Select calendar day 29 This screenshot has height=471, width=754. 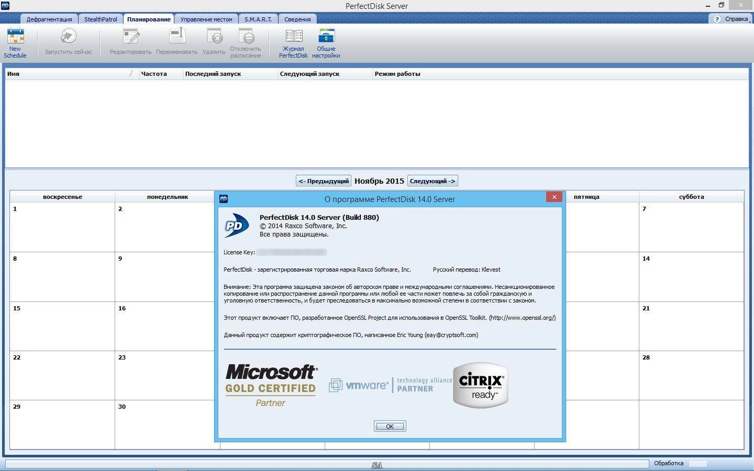[62, 425]
